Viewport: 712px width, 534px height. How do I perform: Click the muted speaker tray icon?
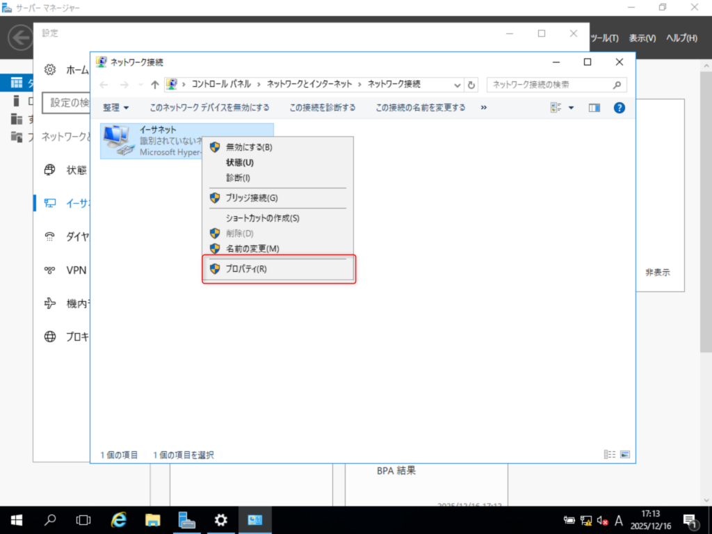(x=603, y=521)
